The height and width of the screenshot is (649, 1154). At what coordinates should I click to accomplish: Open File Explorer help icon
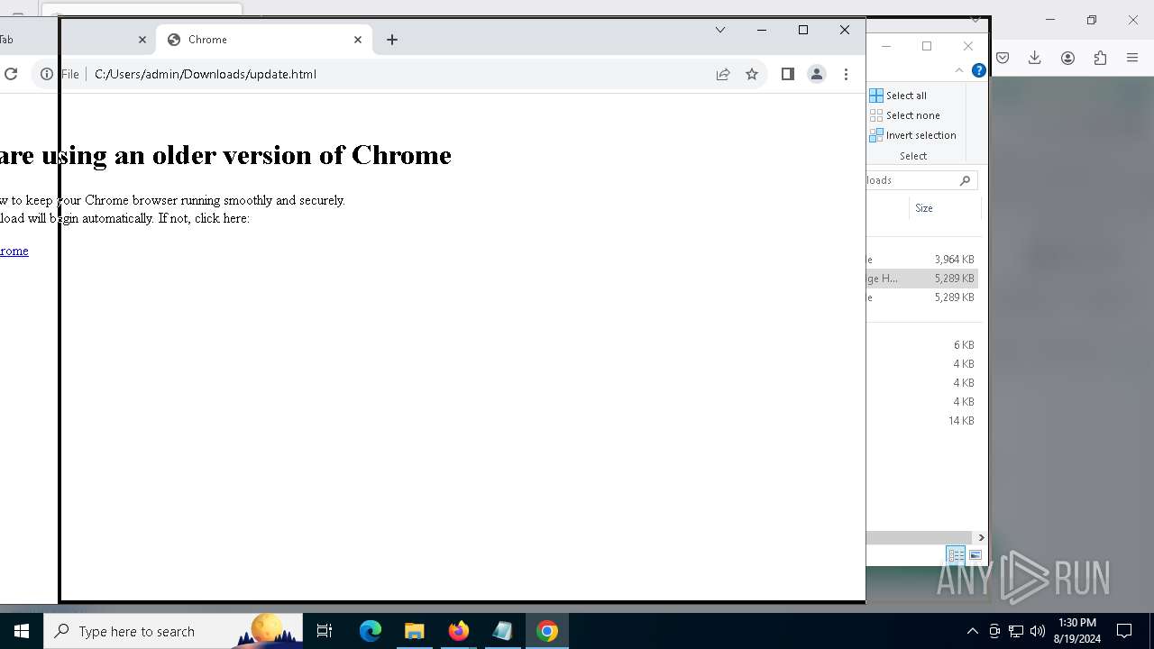[x=978, y=70]
